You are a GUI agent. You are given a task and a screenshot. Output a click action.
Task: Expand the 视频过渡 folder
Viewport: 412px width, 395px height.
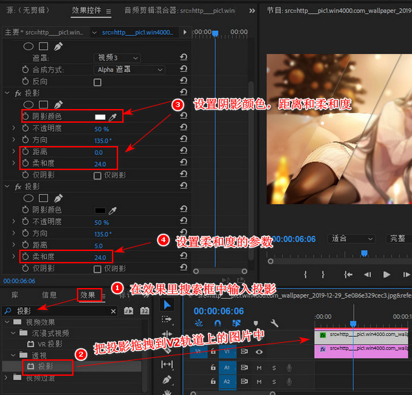pos(6,377)
